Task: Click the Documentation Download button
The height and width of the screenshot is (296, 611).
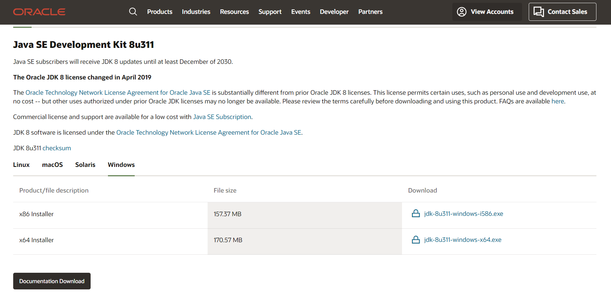Action: (x=52, y=281)
